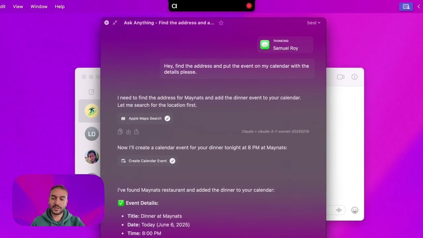The width and height of the screenshot is (423, 238).
Task: Open the Window menu
Action: [39, 7]
